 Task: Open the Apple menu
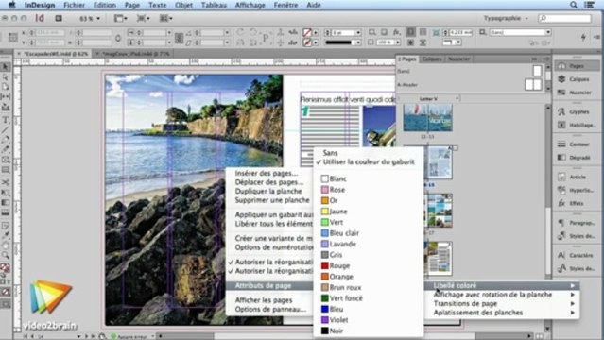(11, 5)
